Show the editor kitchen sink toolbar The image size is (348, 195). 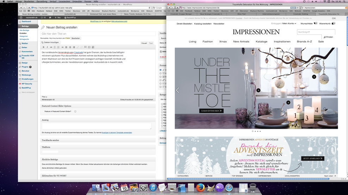pos(93,47)
